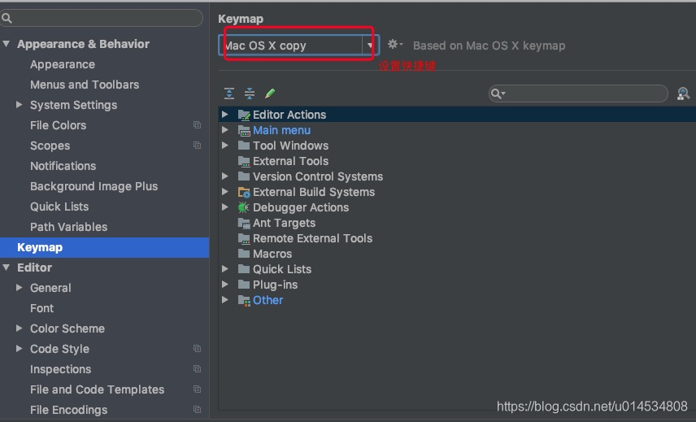Expand the Version Control Systems node
Image resolution: width=696 pixels, height=422 pixels.
pos(225,176)
